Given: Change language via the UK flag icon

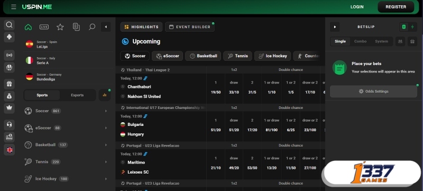Looking at the screenshot, I should pyautogui.click(x=9, y=150).
